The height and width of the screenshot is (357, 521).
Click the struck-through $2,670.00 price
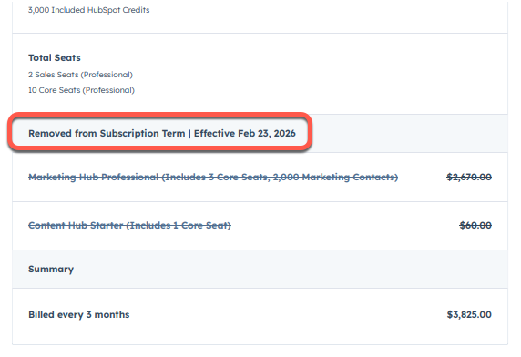click(469, 177)
